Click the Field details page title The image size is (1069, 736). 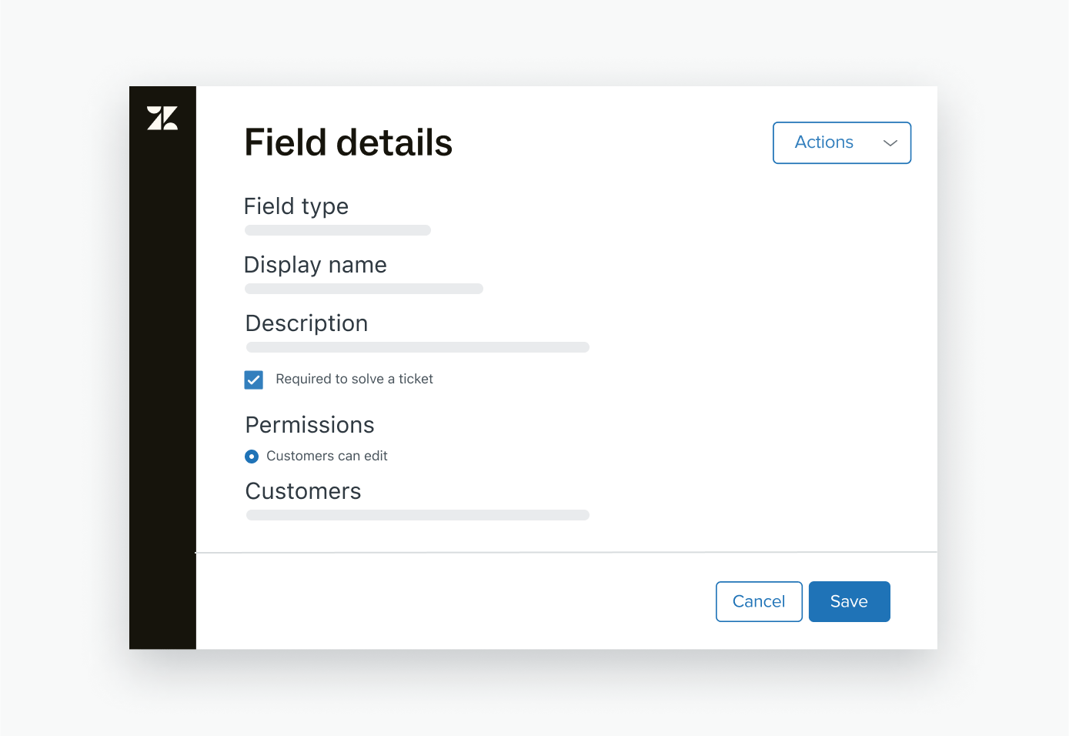coord(348,143)
